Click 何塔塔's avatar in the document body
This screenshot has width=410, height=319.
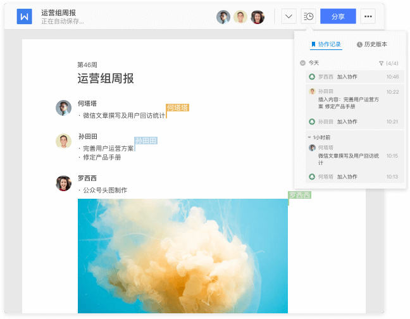pyautogui.click(x=63, y=108)
